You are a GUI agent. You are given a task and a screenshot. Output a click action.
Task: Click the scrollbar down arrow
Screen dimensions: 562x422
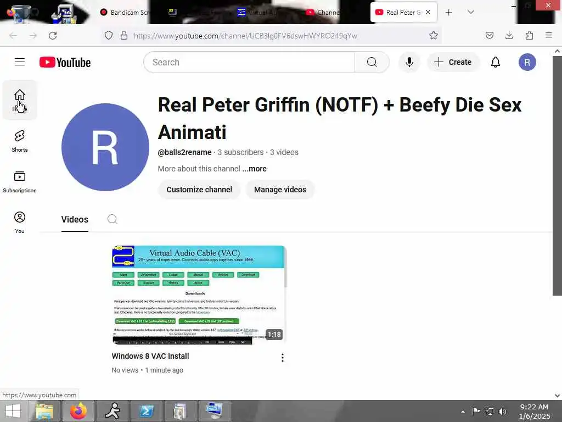[x=557, y=395]
